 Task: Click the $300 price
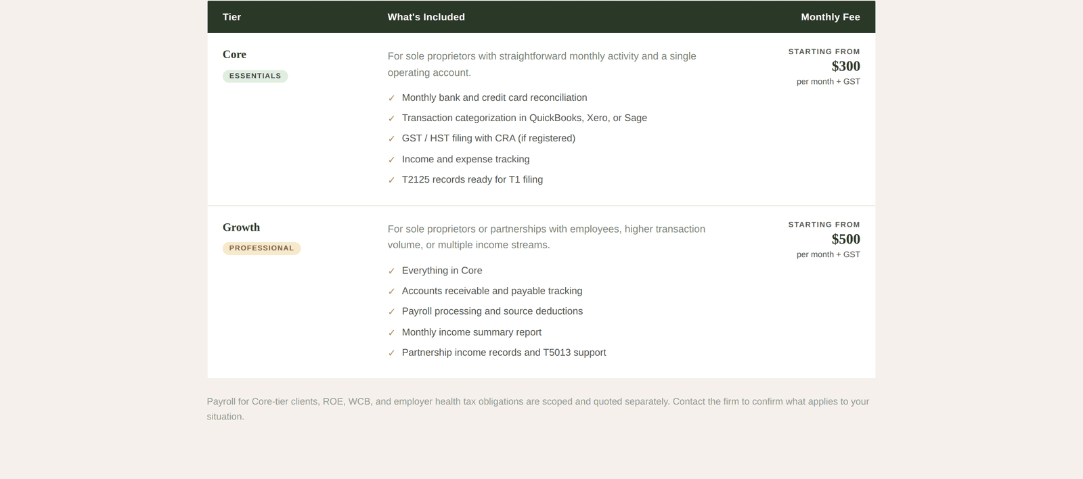click(x=846, y=66)
